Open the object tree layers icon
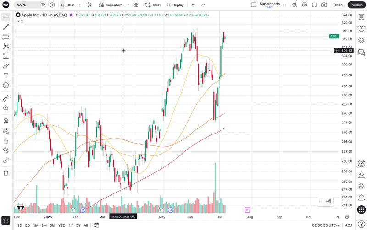 point(361,40)
